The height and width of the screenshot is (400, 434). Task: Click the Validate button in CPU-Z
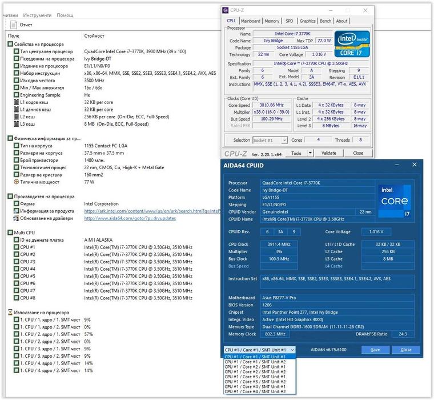tap(329, 153)
